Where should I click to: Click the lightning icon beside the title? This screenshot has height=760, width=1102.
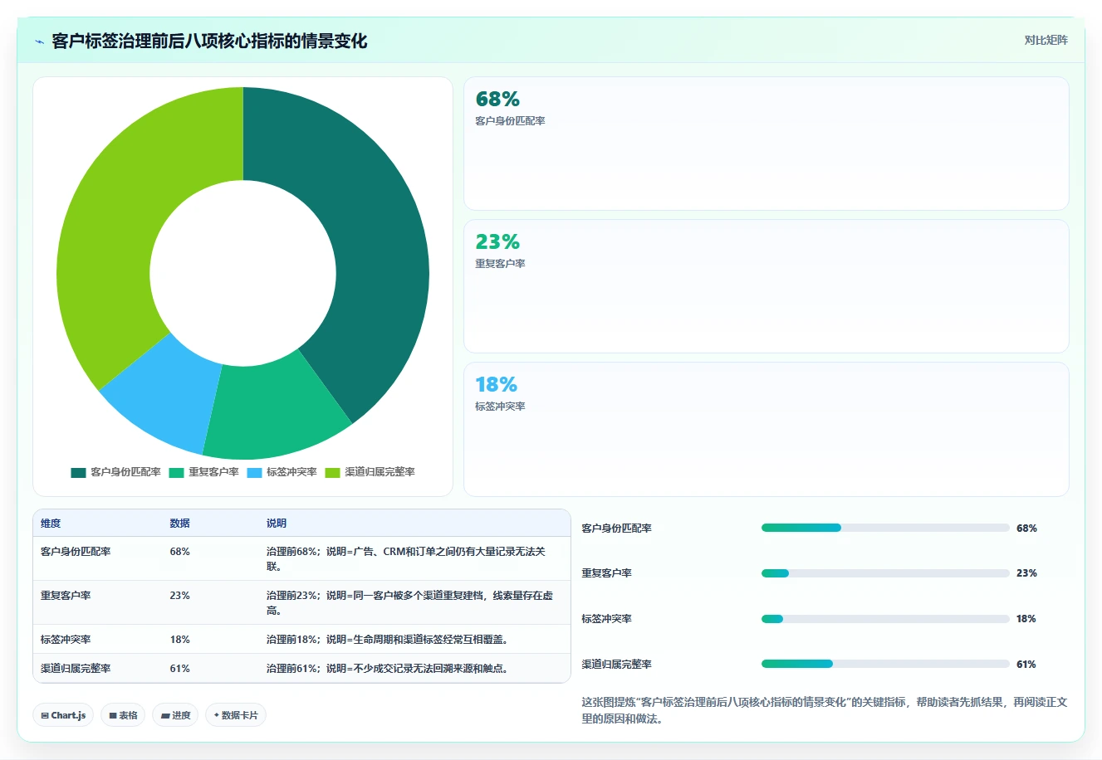coord(39,41)
